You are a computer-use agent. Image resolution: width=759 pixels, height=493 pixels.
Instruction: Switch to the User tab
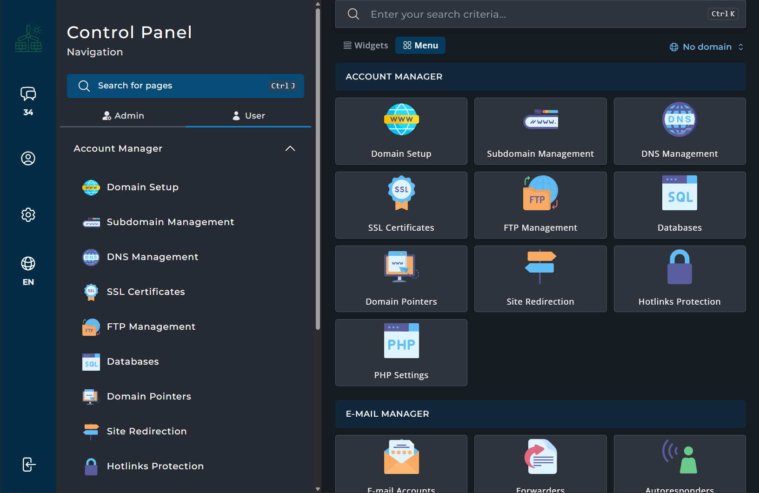[248, 116]
